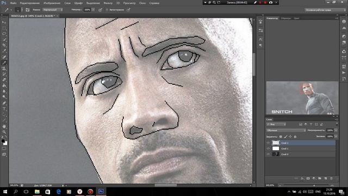Screen dimensions: 348x196
Task: Select the Blur tool
Action: click(x=4, y=91)
